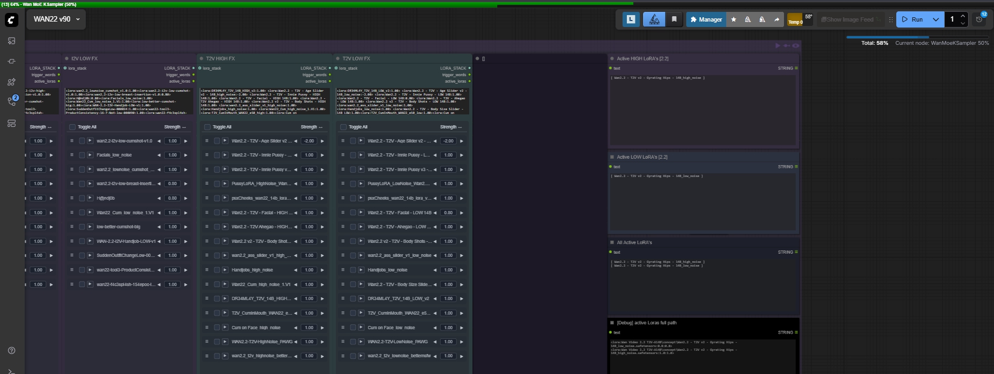Expand the dropdown arrow beside Run
The height and width of the screenshot is (374, 994).
coord(936,19)
